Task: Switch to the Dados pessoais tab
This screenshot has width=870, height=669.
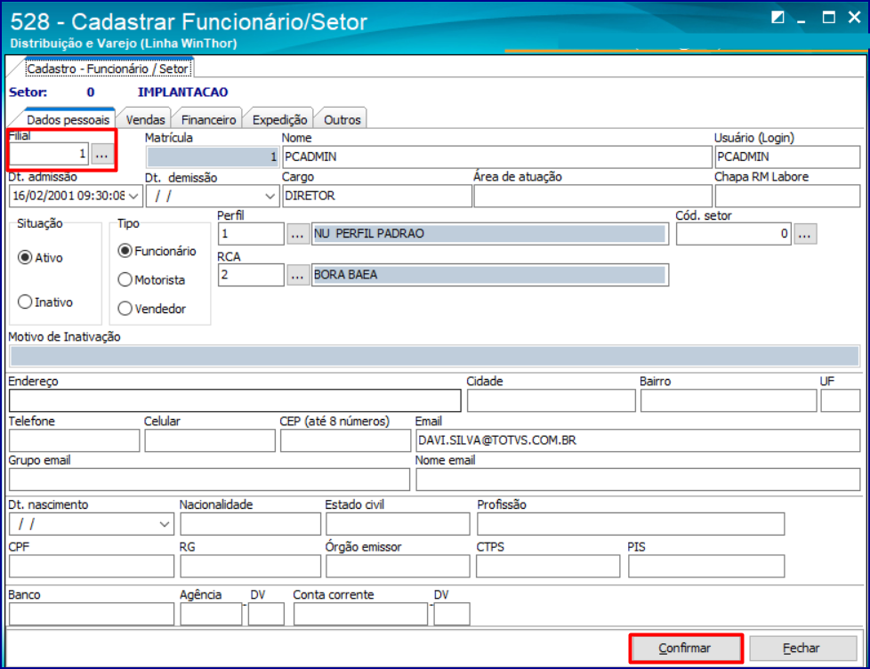Action: [x=68, y=120]
